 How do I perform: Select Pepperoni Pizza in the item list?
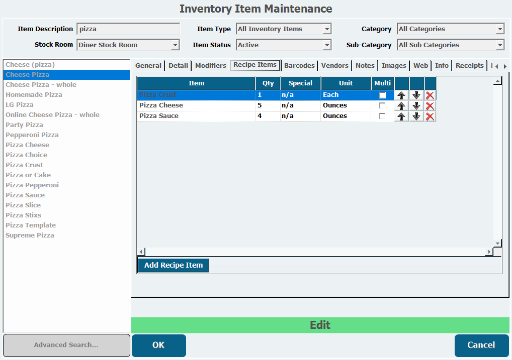coord(32,135)
